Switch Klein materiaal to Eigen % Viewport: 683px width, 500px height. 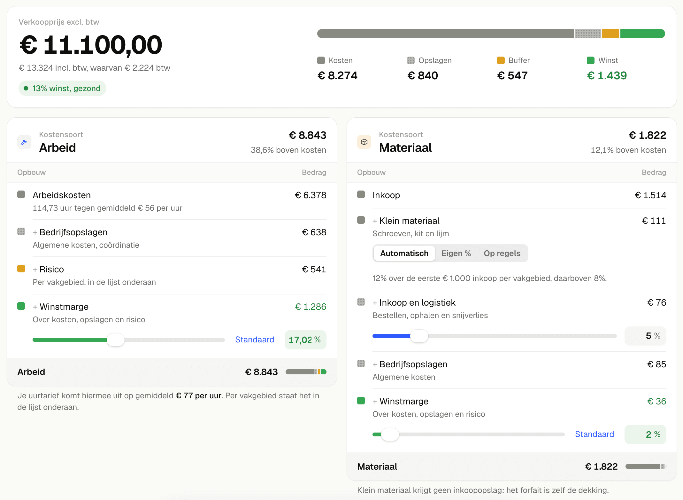[456, 254]
